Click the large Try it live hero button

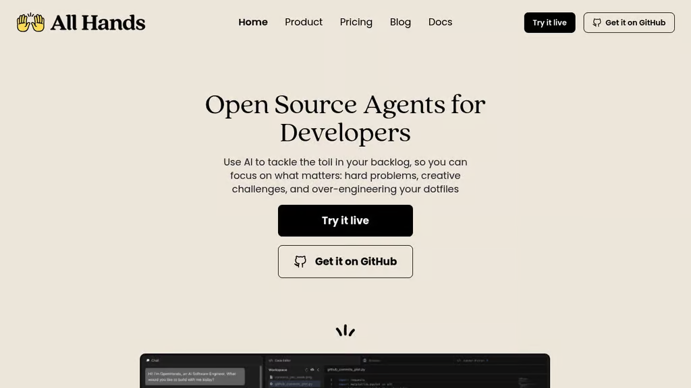(345, 220)
